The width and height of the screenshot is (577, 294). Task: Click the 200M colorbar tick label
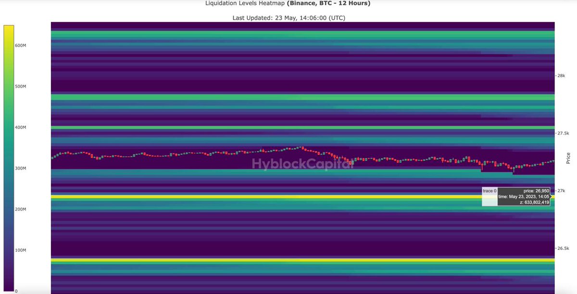20,209
